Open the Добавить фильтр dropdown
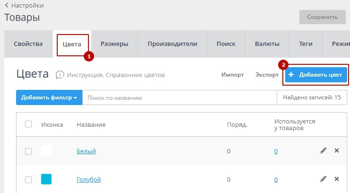The width and height of the screenshot is (350, 193). pyautogui.click(x=49, y=98)
